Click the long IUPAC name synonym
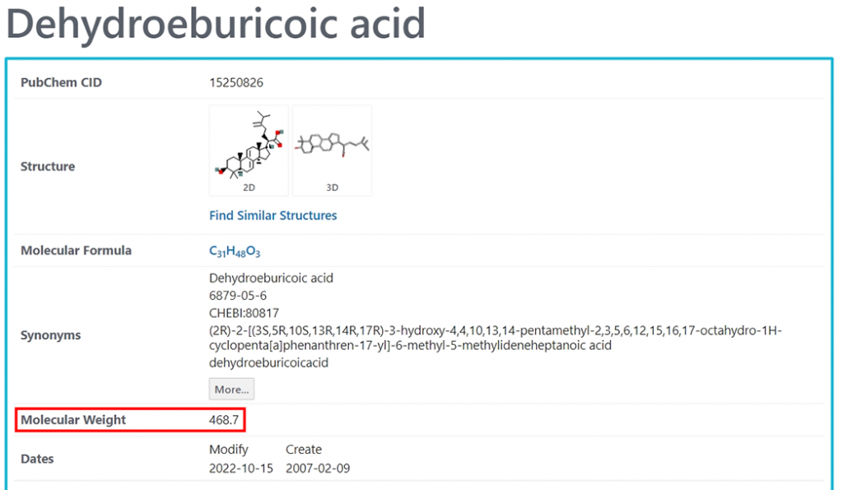843x490 pixels. [495, 338]
